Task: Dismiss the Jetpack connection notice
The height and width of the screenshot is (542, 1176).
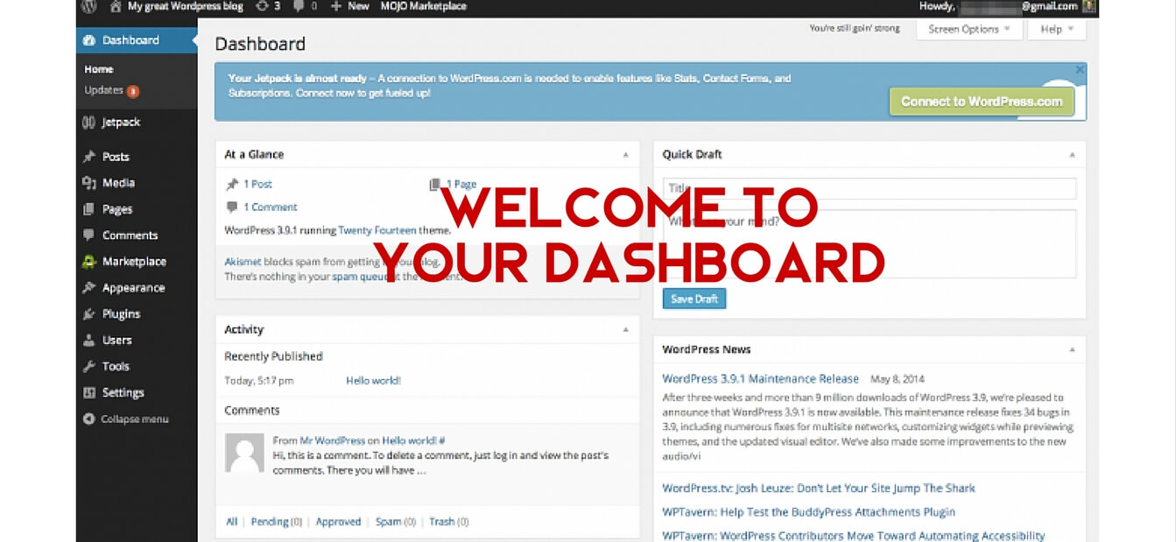Action: pos(1080,69)
